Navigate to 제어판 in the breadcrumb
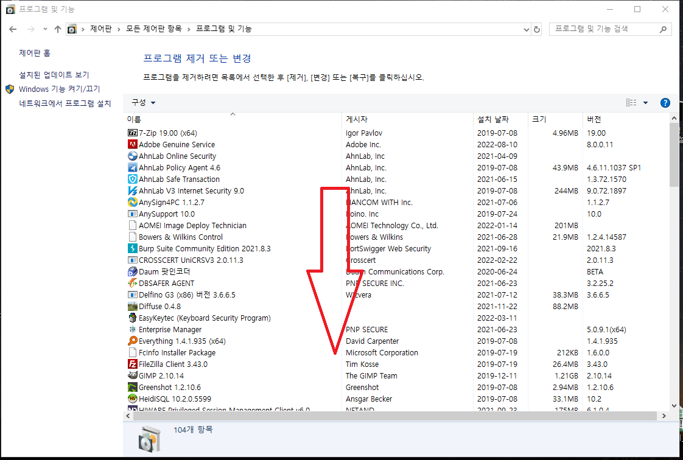 (x=102, y=29)
